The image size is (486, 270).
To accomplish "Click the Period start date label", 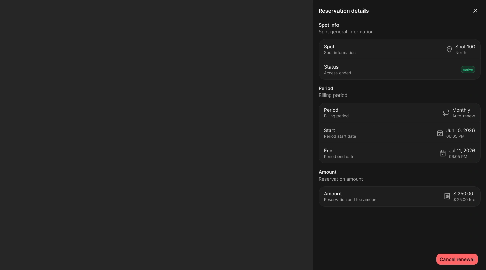I will (340, 136).
